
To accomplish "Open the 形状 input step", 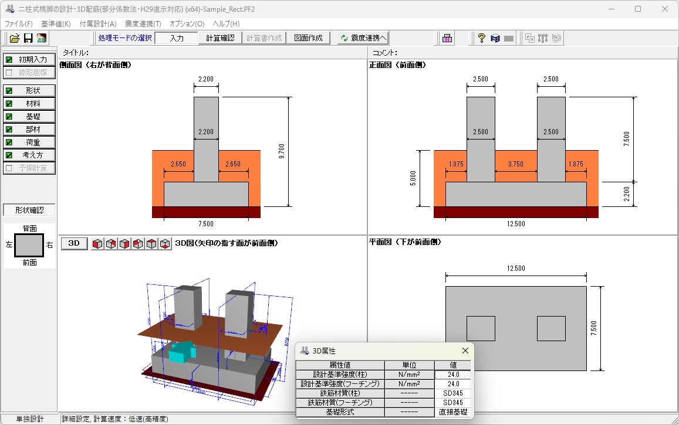I will [x=29, y=90].
